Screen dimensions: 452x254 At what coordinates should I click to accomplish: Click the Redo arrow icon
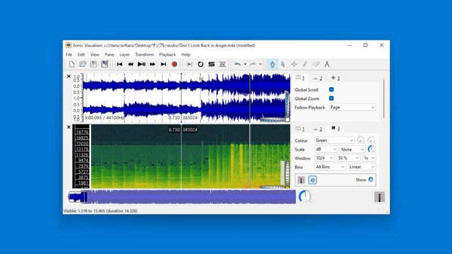[253, 64]
